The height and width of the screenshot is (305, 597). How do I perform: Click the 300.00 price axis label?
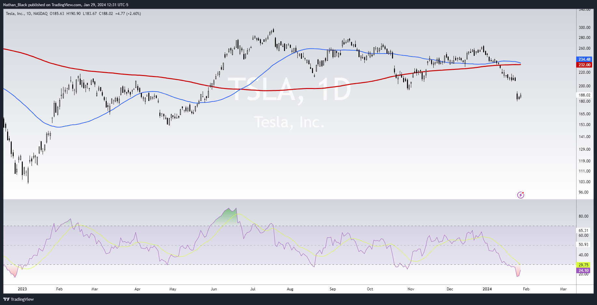584,28
